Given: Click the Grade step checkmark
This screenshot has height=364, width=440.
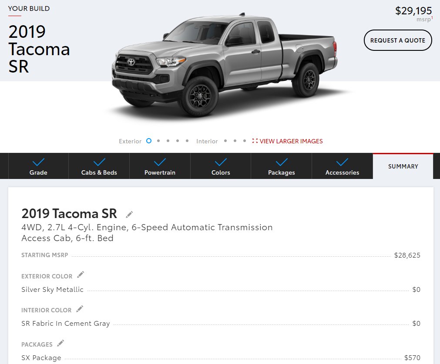Looking at the screenshot, I should (x=38, y=162).
